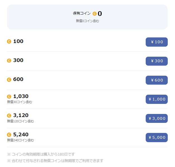Viewport: 175px width, 167px height.
Task: Click the ¥300 purchase button
Action: coord(157,61)
